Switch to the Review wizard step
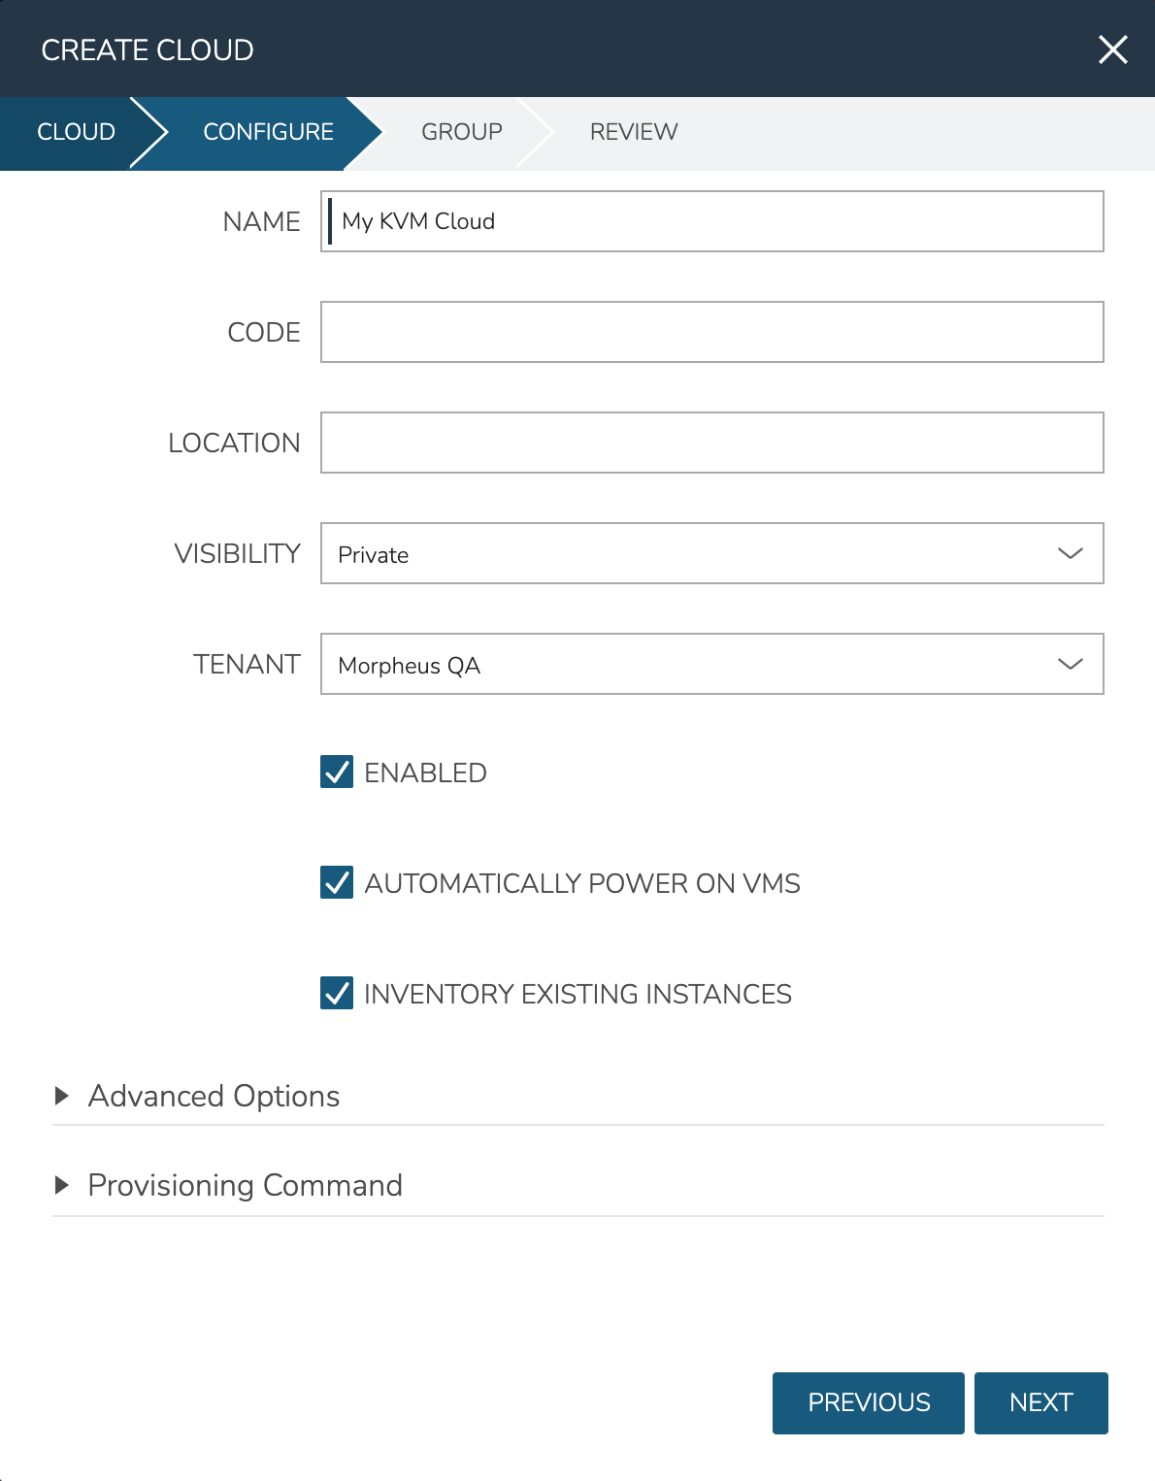The image size is (1155, 1481). click(x=634, y=132)
